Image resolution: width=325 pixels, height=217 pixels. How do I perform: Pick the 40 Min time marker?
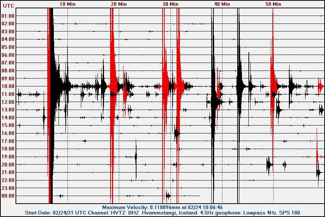[x=222, y=4]
